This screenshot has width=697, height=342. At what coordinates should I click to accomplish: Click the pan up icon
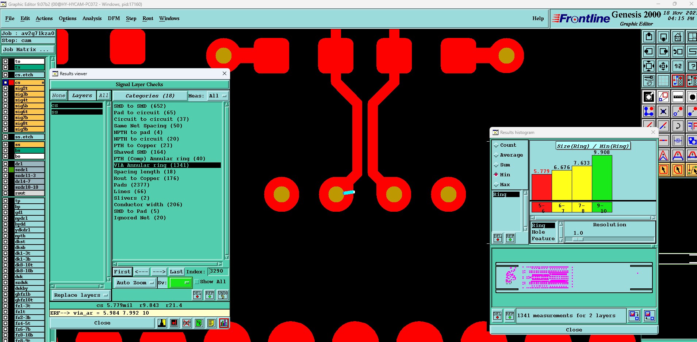point(649,37)
